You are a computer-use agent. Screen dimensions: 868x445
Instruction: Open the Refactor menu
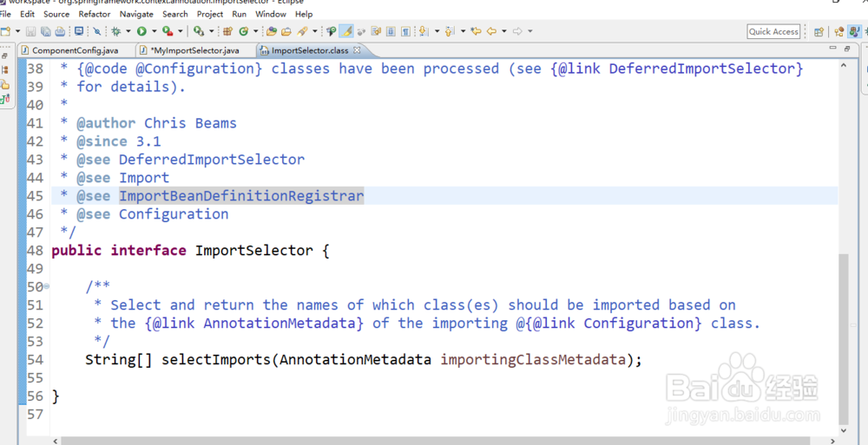(94, 14)
